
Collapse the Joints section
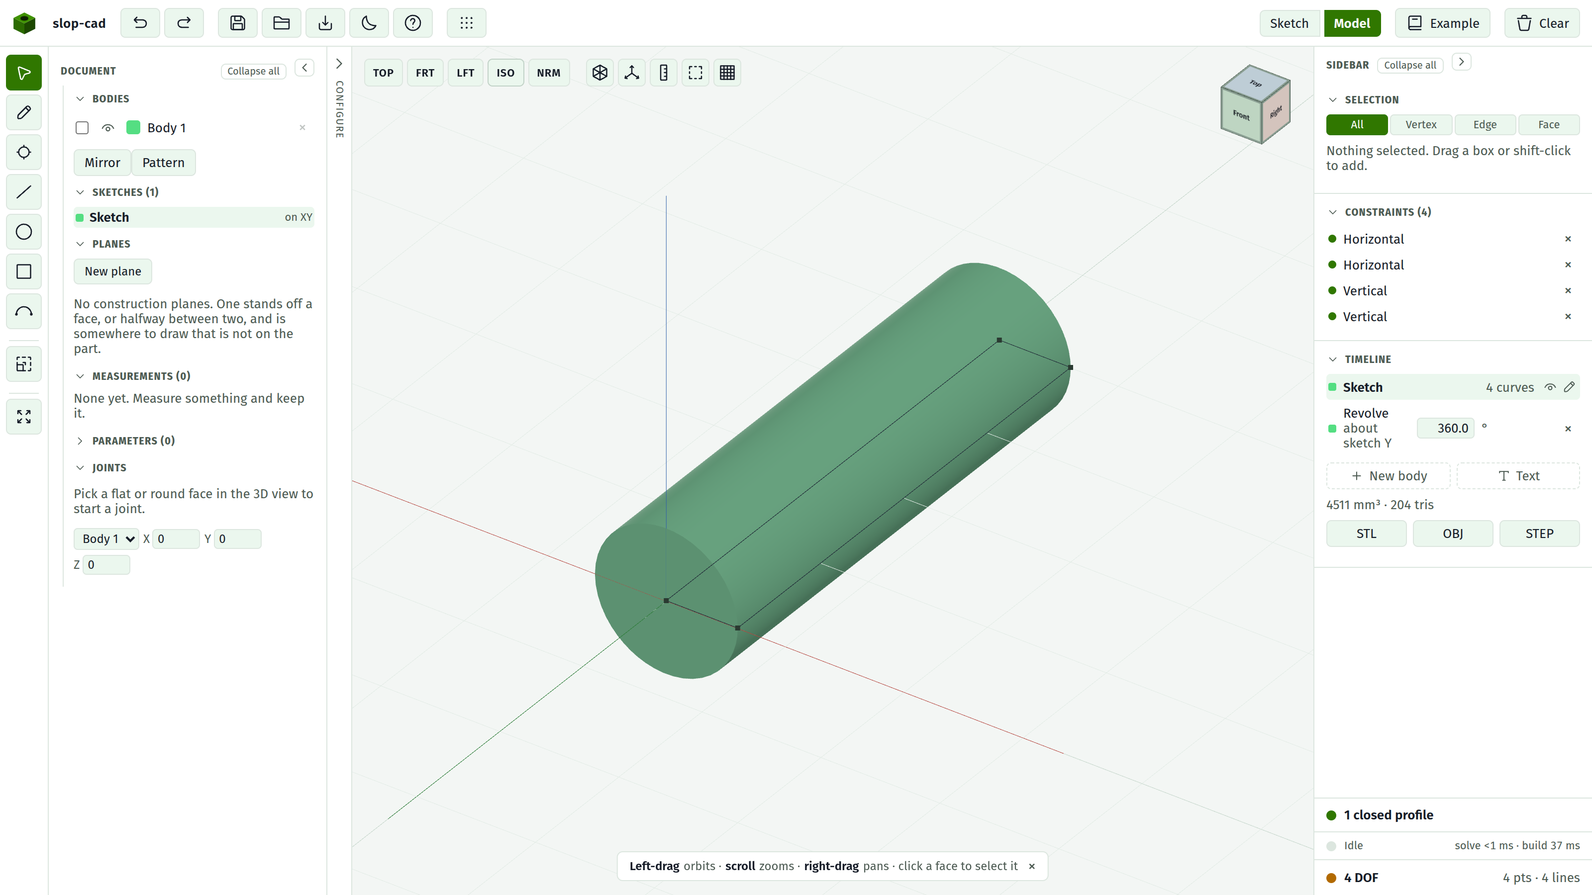80,467
